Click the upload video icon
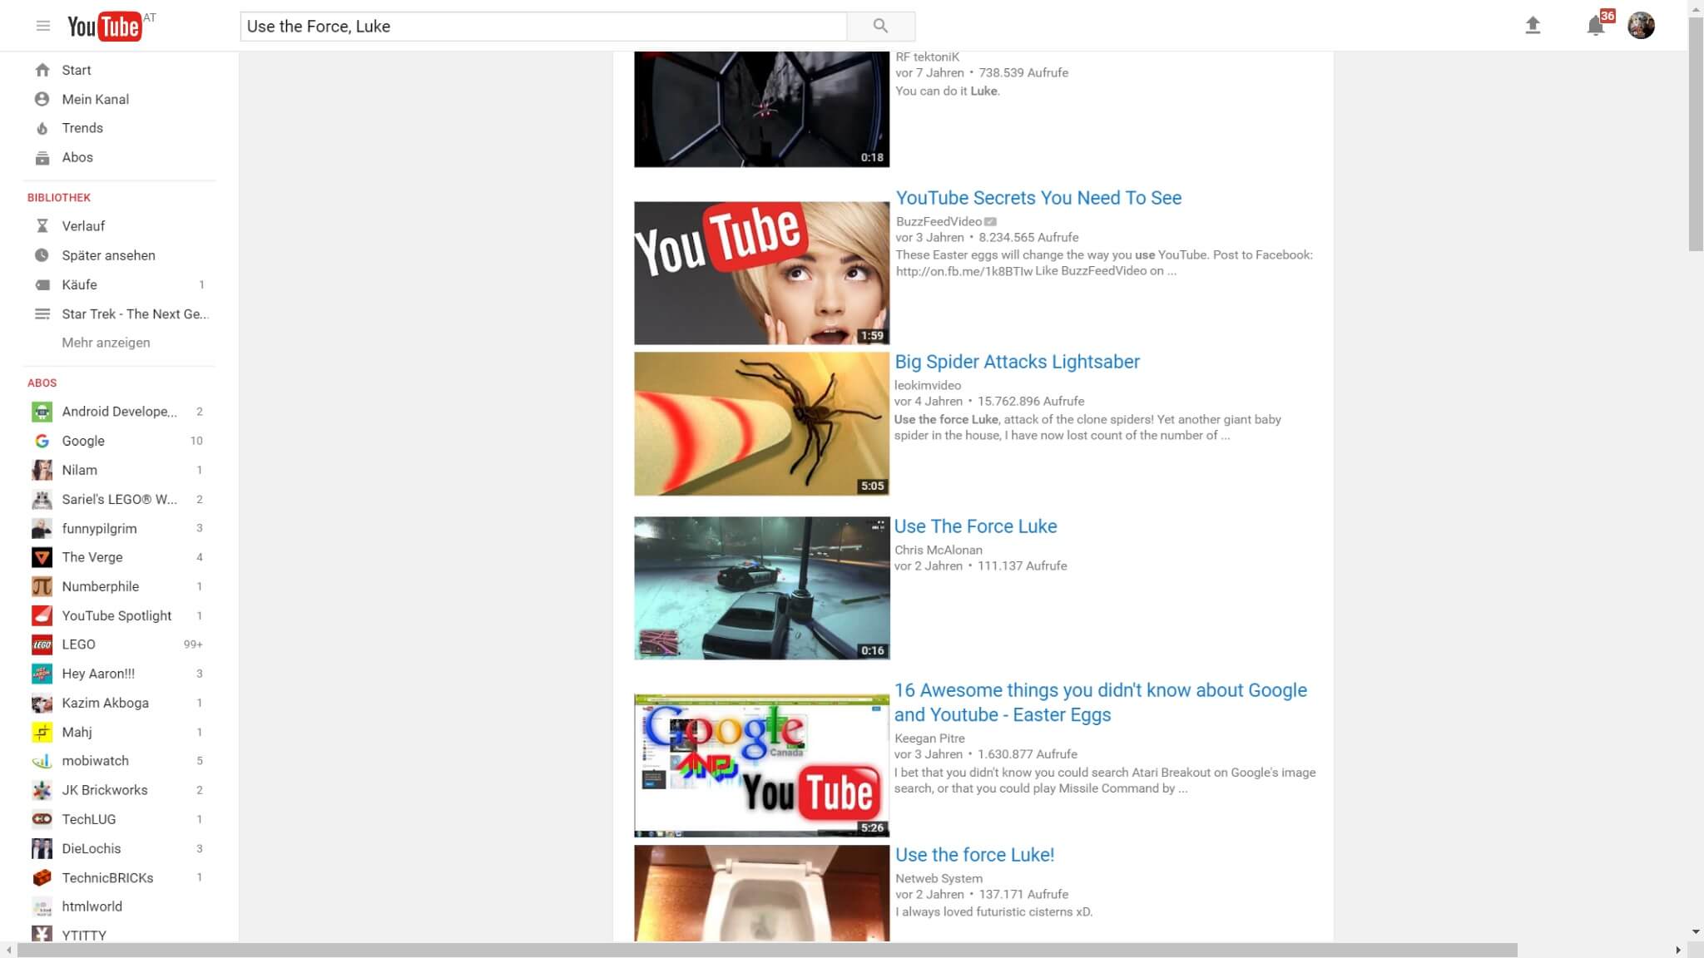 click(1533, 26)
